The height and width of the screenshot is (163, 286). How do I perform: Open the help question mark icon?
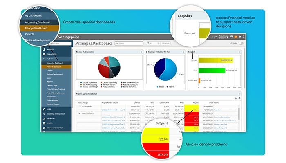[244, 37]
